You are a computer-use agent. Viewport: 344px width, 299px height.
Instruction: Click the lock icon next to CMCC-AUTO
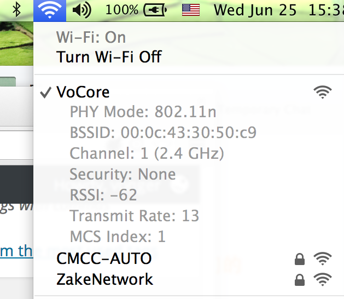pyautogui.click(x=300, y=259)
